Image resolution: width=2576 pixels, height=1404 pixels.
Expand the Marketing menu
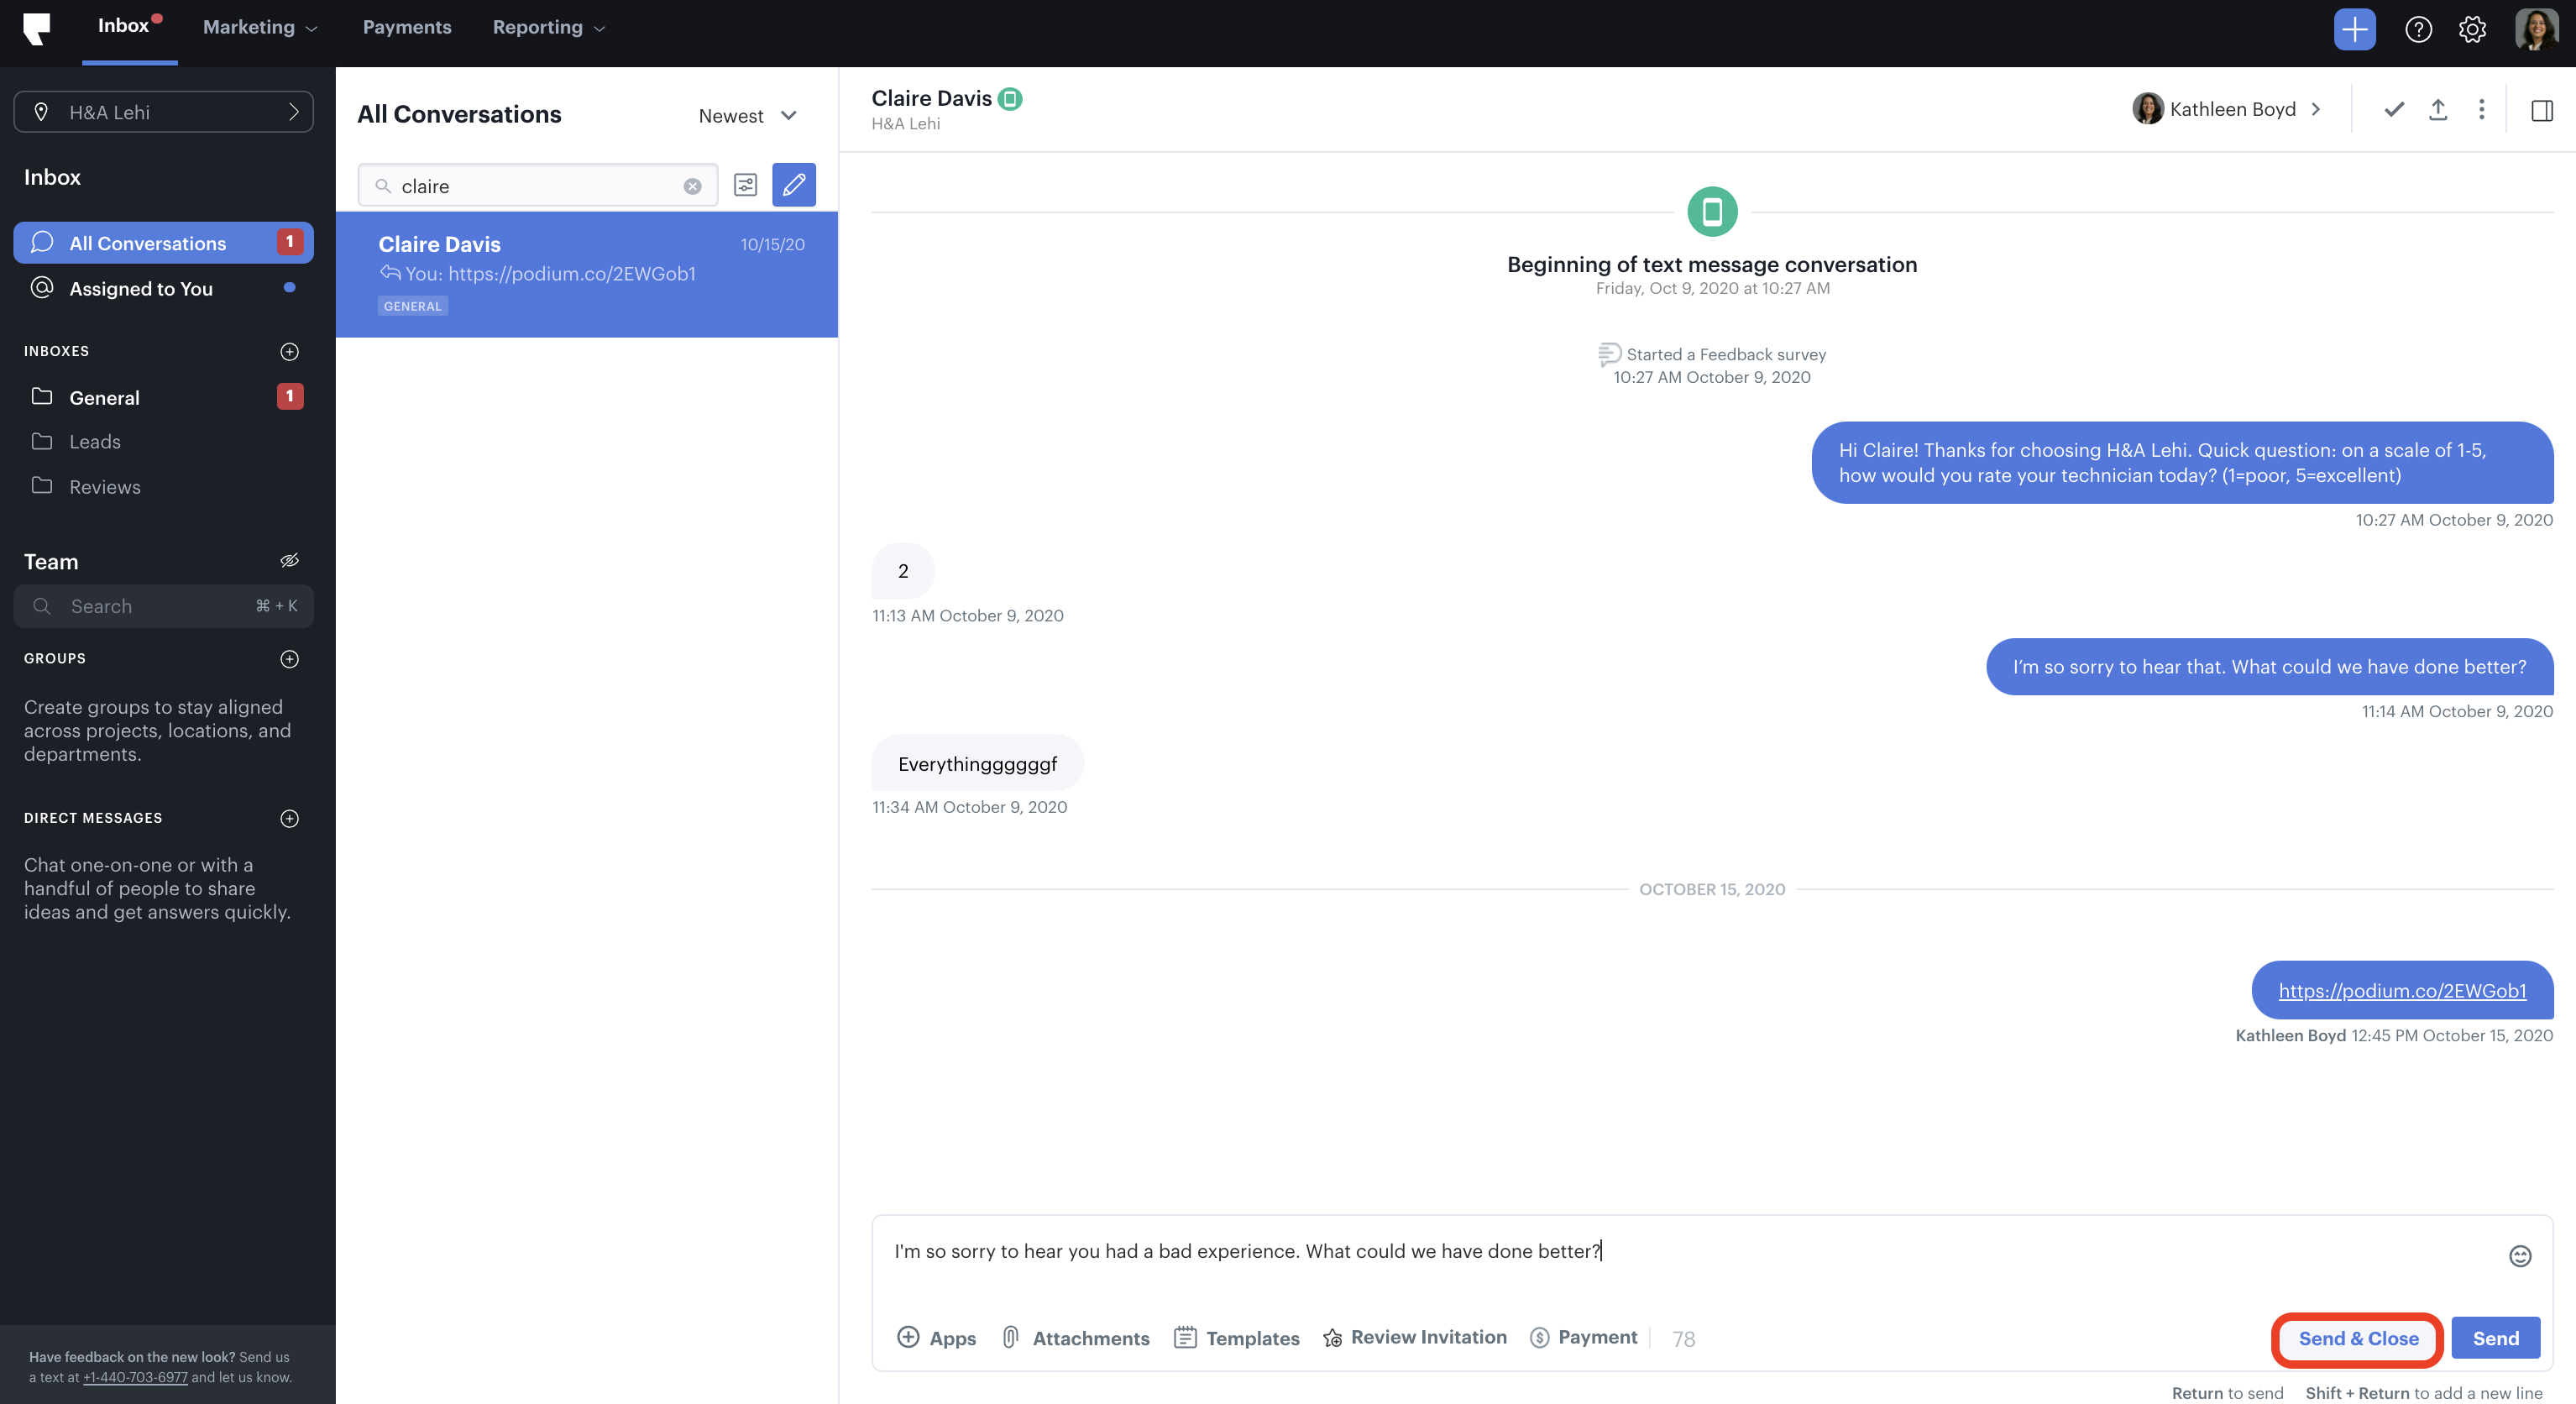260,27
